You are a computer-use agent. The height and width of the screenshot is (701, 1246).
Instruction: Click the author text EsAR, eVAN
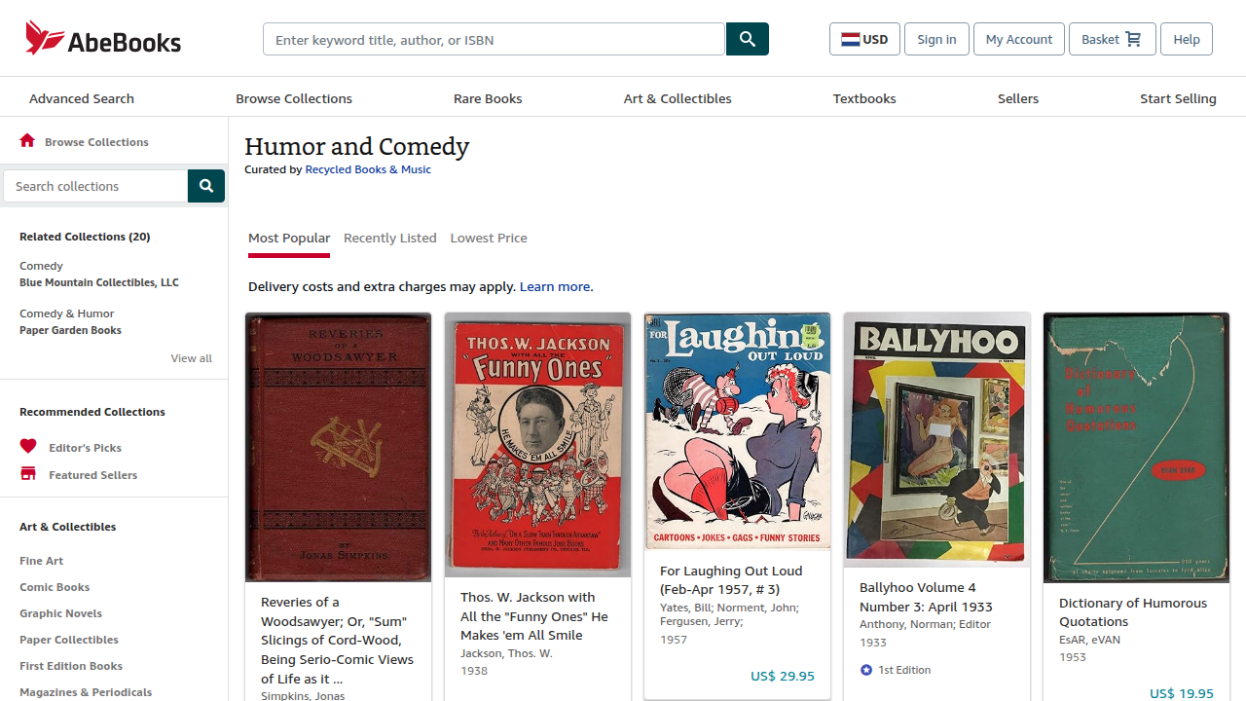tap(1089, 640)
